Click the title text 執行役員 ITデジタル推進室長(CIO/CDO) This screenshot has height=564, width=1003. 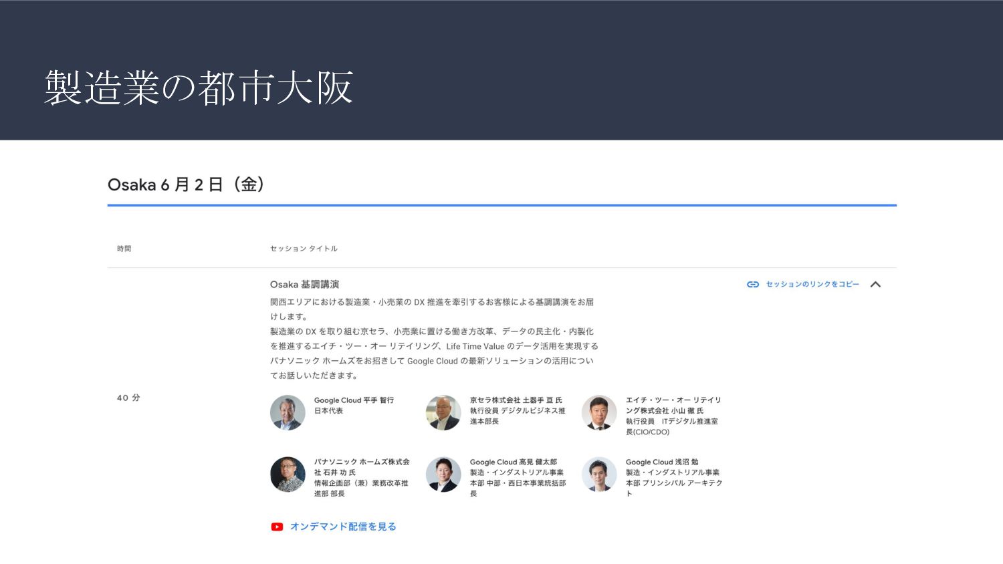click(x=672, y=427)
